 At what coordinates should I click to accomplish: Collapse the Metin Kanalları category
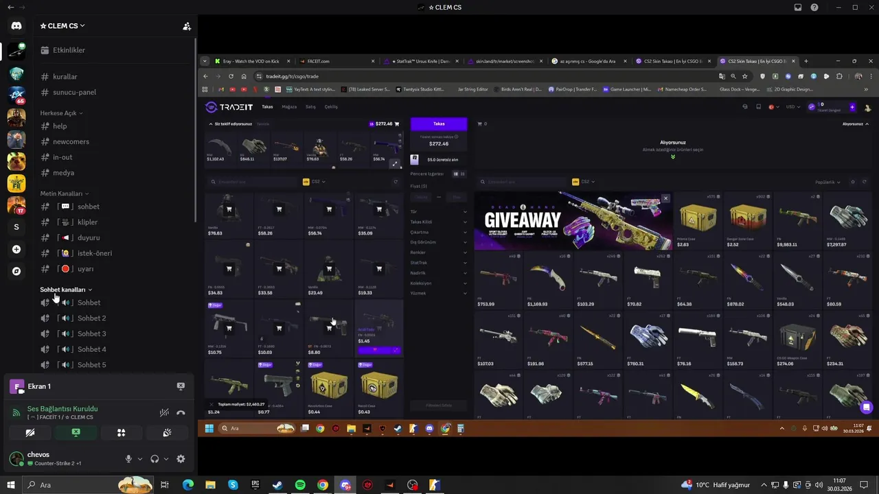pyautogui.click(x=65, y=193)
